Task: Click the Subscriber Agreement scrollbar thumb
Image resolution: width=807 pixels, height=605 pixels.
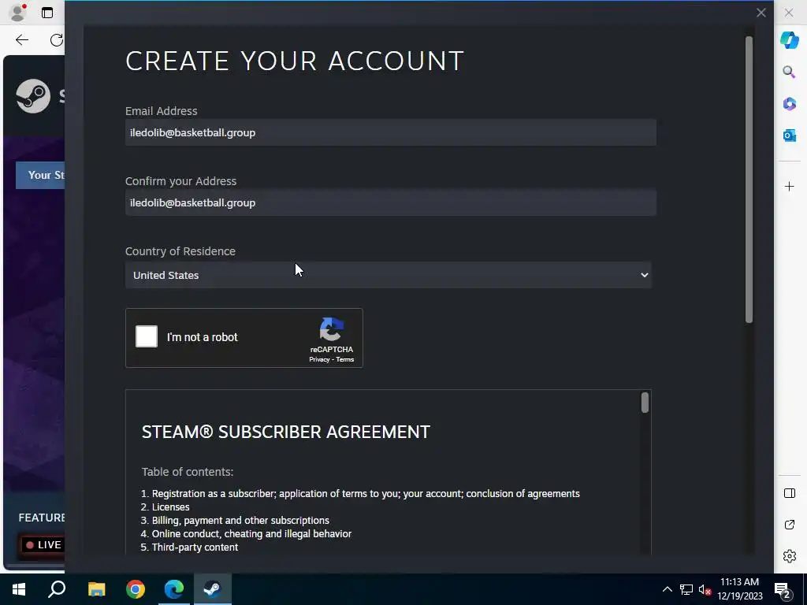Action: coord(645,403)
